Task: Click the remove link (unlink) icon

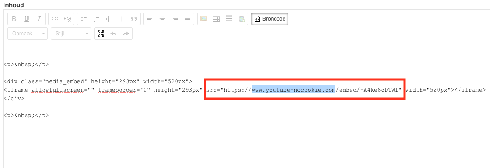Action: point(68,19)
